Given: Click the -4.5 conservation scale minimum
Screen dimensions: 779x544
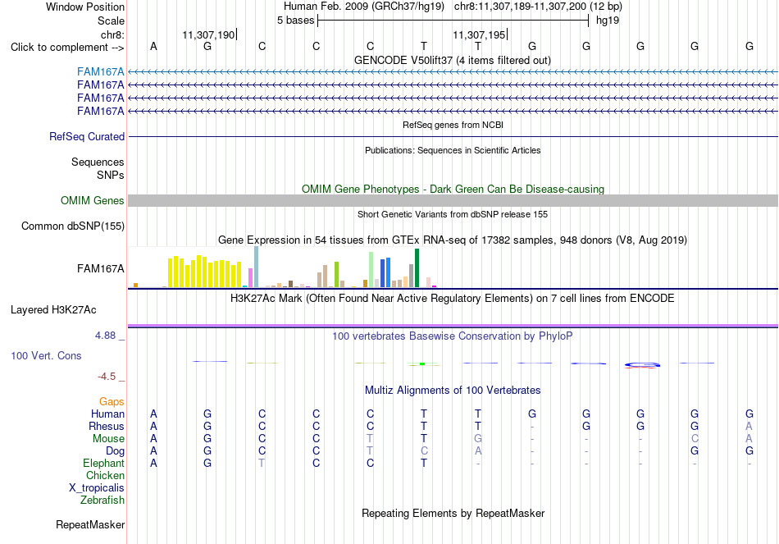Looking at the screenshot, I should tap(107, 377).
